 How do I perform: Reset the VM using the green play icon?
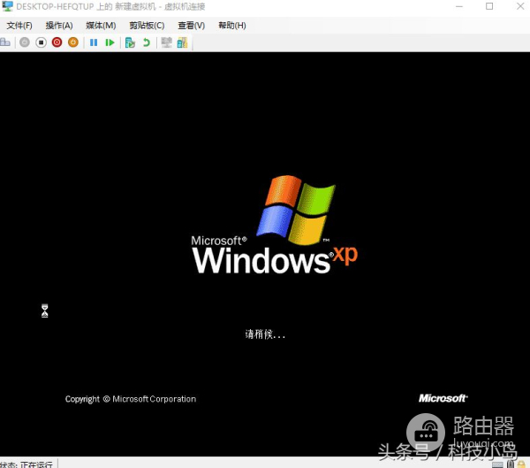(110, 42)
